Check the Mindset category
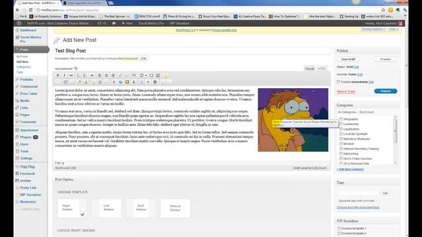Image resolution: width=422 pixels, height=237 pixels. (341, 144)
